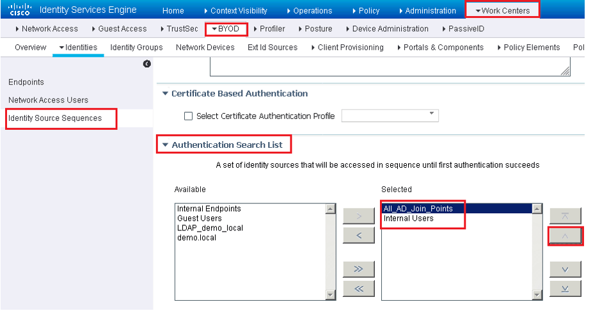This screenshot has height=311, width=593.
Task: Open Identity Source Sequences in sidebar
Action: point(55,118)
